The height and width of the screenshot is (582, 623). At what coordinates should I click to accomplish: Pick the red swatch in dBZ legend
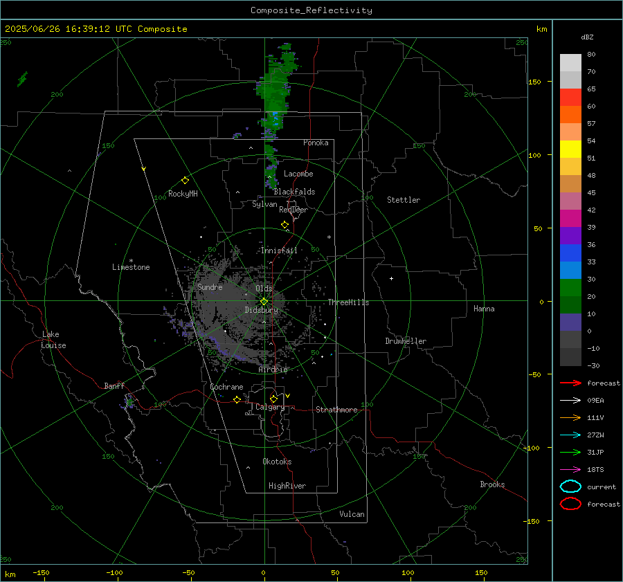[570, 97]
